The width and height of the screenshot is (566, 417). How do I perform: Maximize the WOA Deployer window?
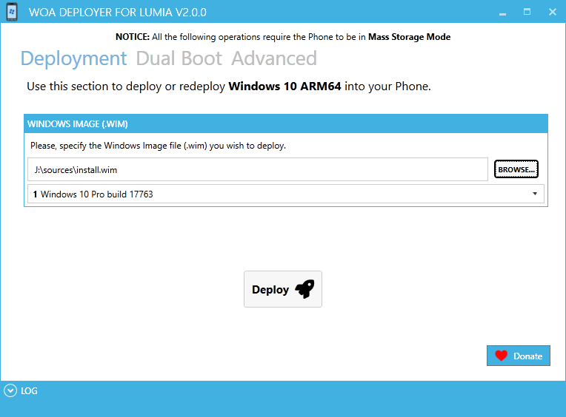pyautogui.click(x=527, y=12)
